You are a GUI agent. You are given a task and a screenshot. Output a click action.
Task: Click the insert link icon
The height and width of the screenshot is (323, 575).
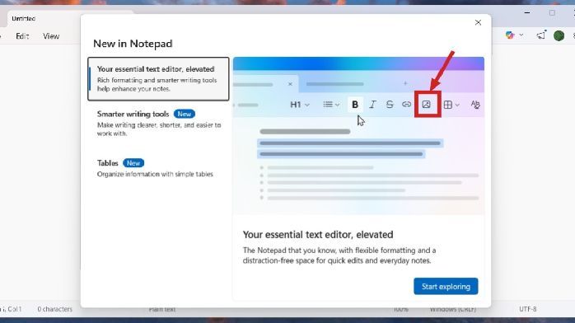coord(406,105)
